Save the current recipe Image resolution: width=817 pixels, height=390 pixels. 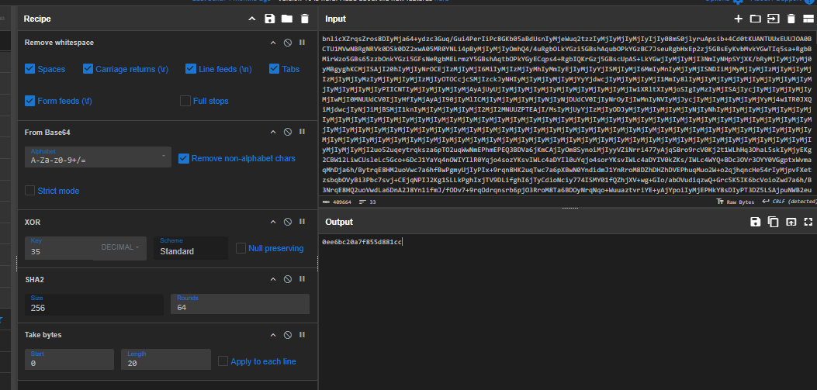point(269,19)
